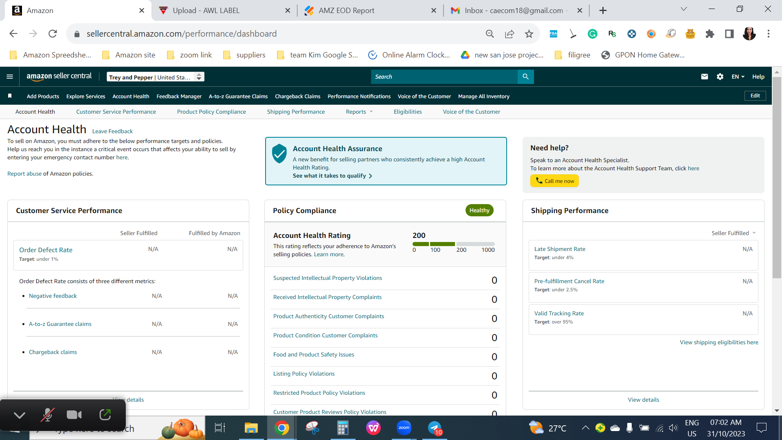Toggle the Zoom video camera
Image resolution: width=782 pixels, height=440 pixels.
tap(74, 415)
